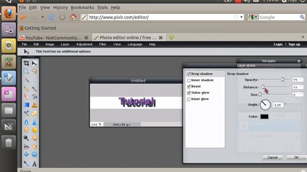307x172 pixels.
Task: Select the Pinch tool
Action: tap(35, 154)
